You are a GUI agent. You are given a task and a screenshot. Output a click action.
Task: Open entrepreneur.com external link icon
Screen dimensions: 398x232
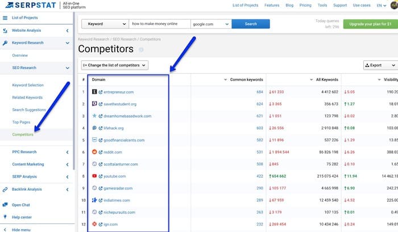click(101, 92)
